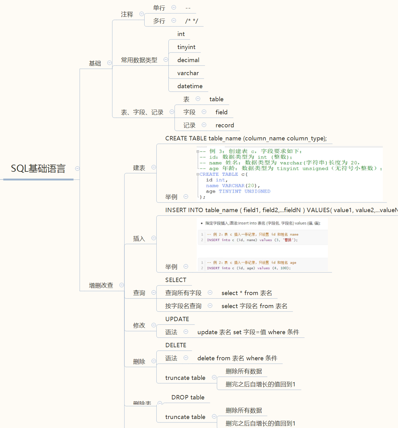Viewport: 398px width, 428px height.
Task: Collapse the SQL基础语言 root node
Action: tap(78, 168)
